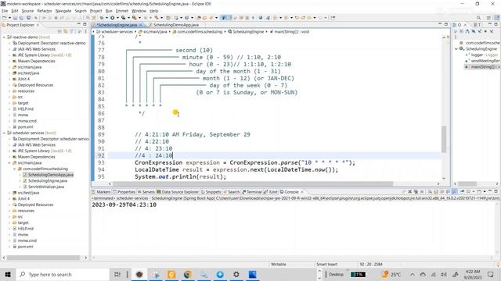Click the editor horizontal scrollbar thumb

coord(252,184)
